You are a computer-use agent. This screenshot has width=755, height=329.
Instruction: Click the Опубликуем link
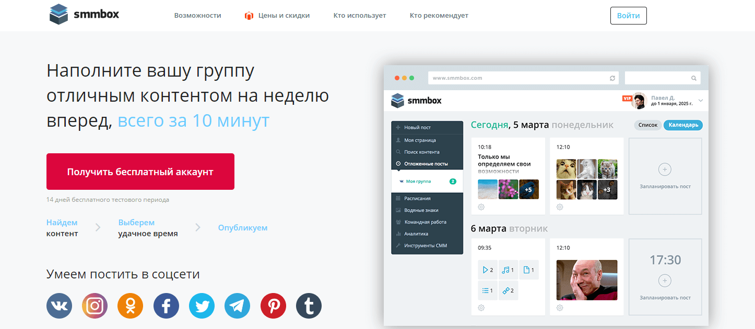pos(243,228)
